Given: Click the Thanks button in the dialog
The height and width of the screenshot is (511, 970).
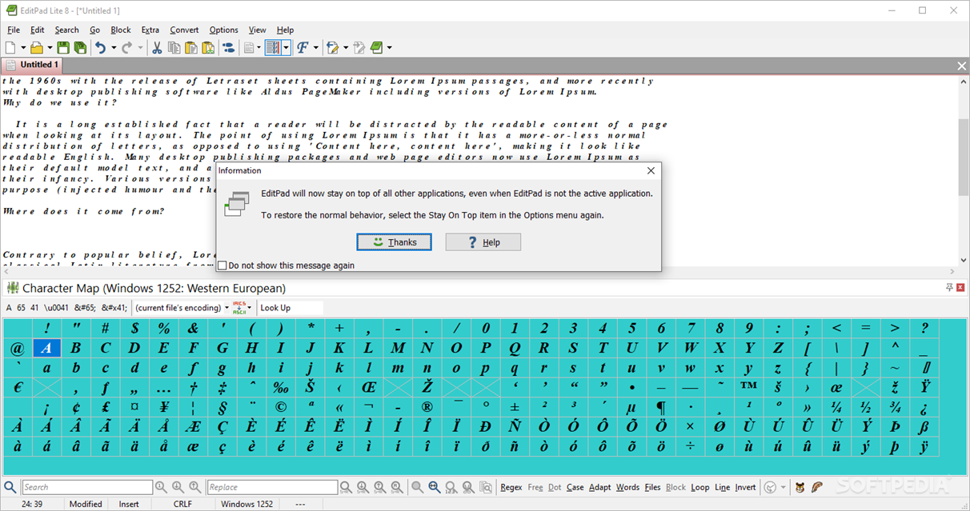Looking at the screenshot, I should tap(394, 242).
